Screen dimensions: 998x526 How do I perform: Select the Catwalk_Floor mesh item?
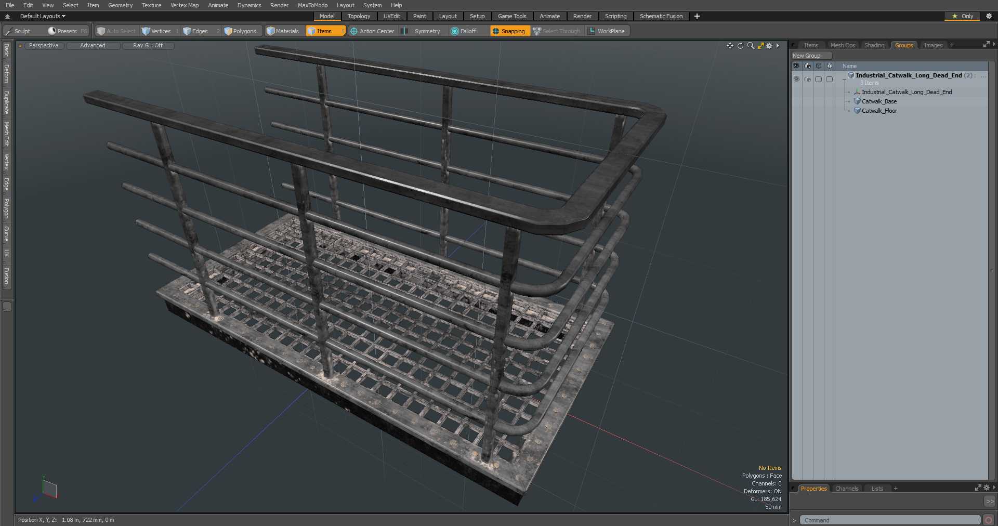(x=879, y=111)
